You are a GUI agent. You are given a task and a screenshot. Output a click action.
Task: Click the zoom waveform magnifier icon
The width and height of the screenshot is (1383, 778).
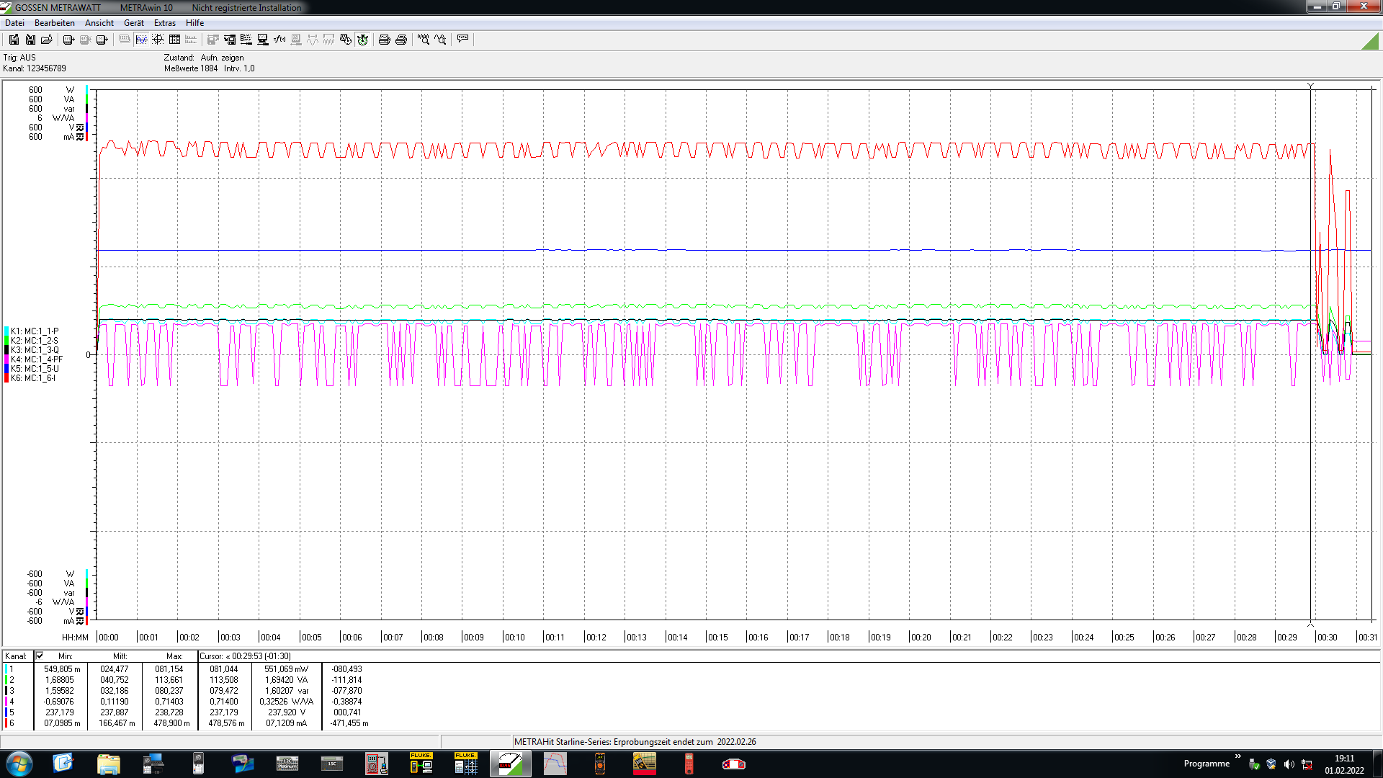[424, 40]
